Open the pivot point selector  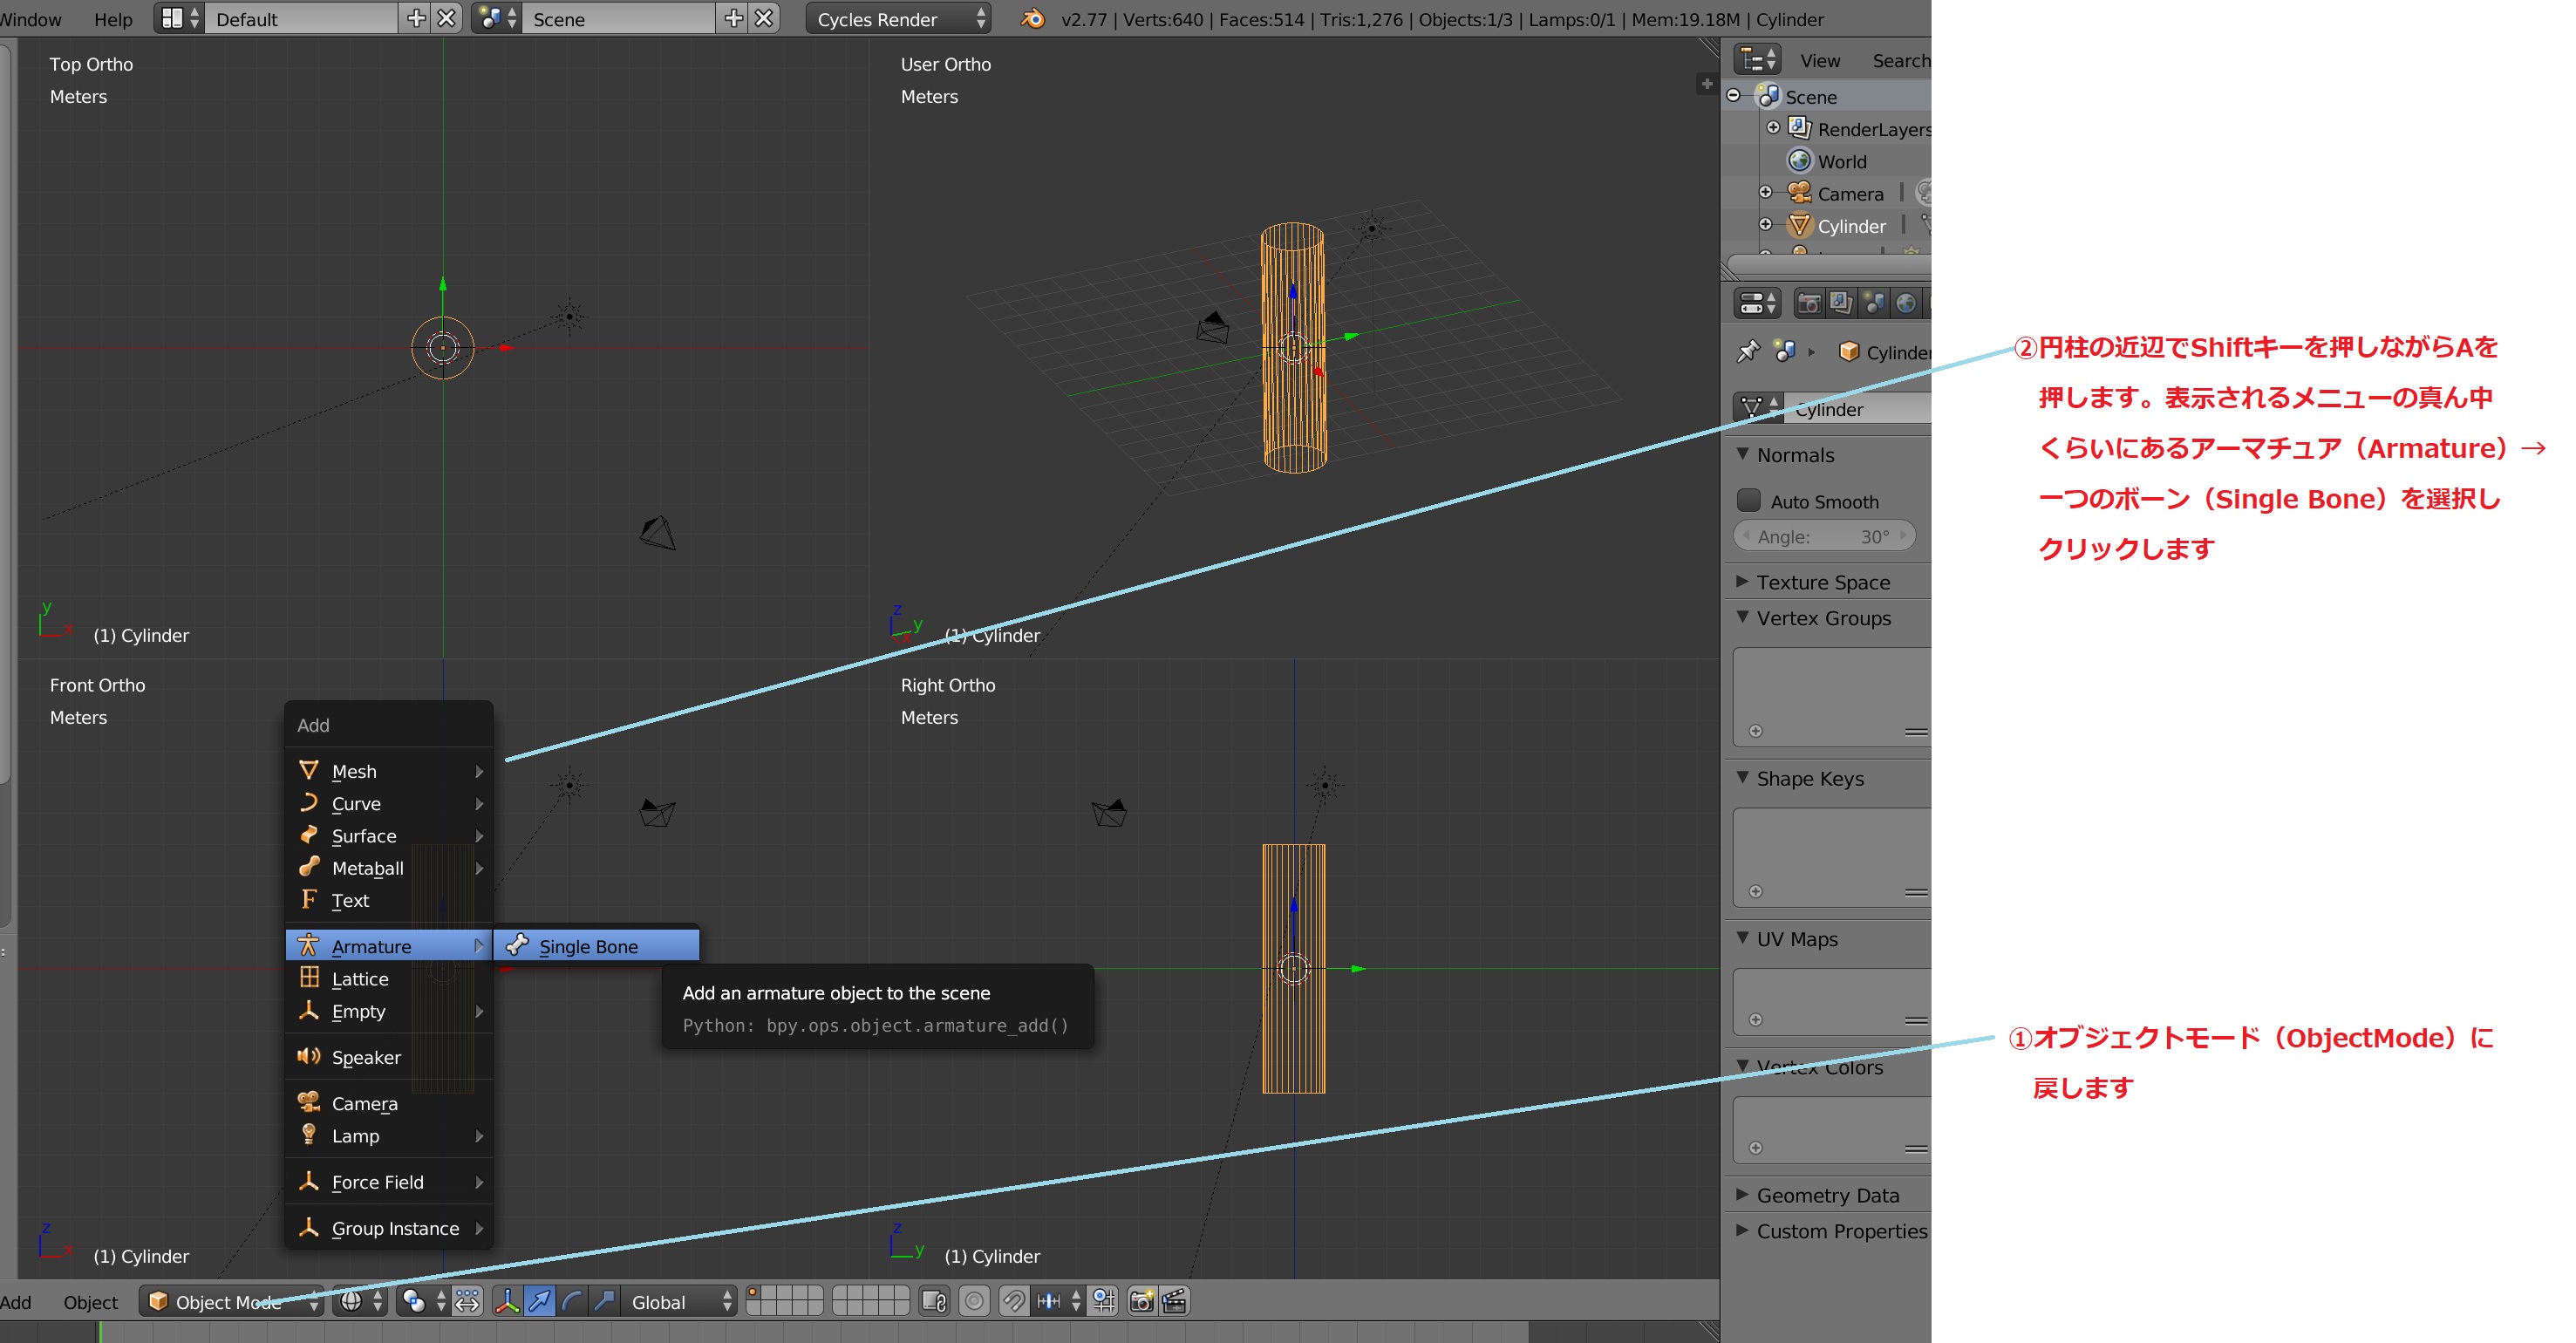pyautogui.click(x=424, y=1301)
